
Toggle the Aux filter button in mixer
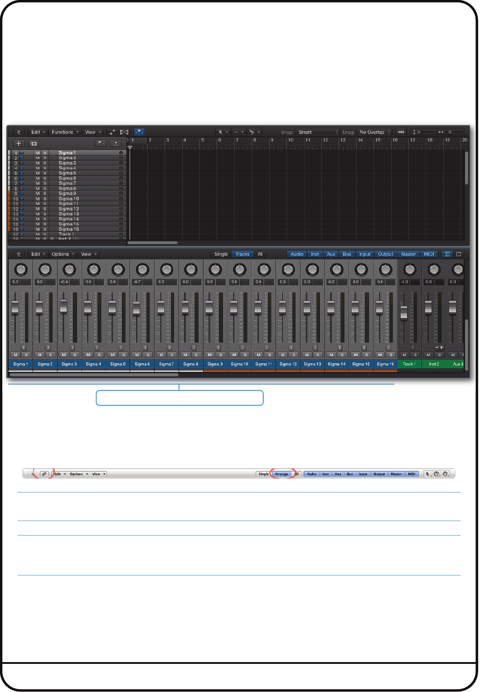[x=331, y=254]
